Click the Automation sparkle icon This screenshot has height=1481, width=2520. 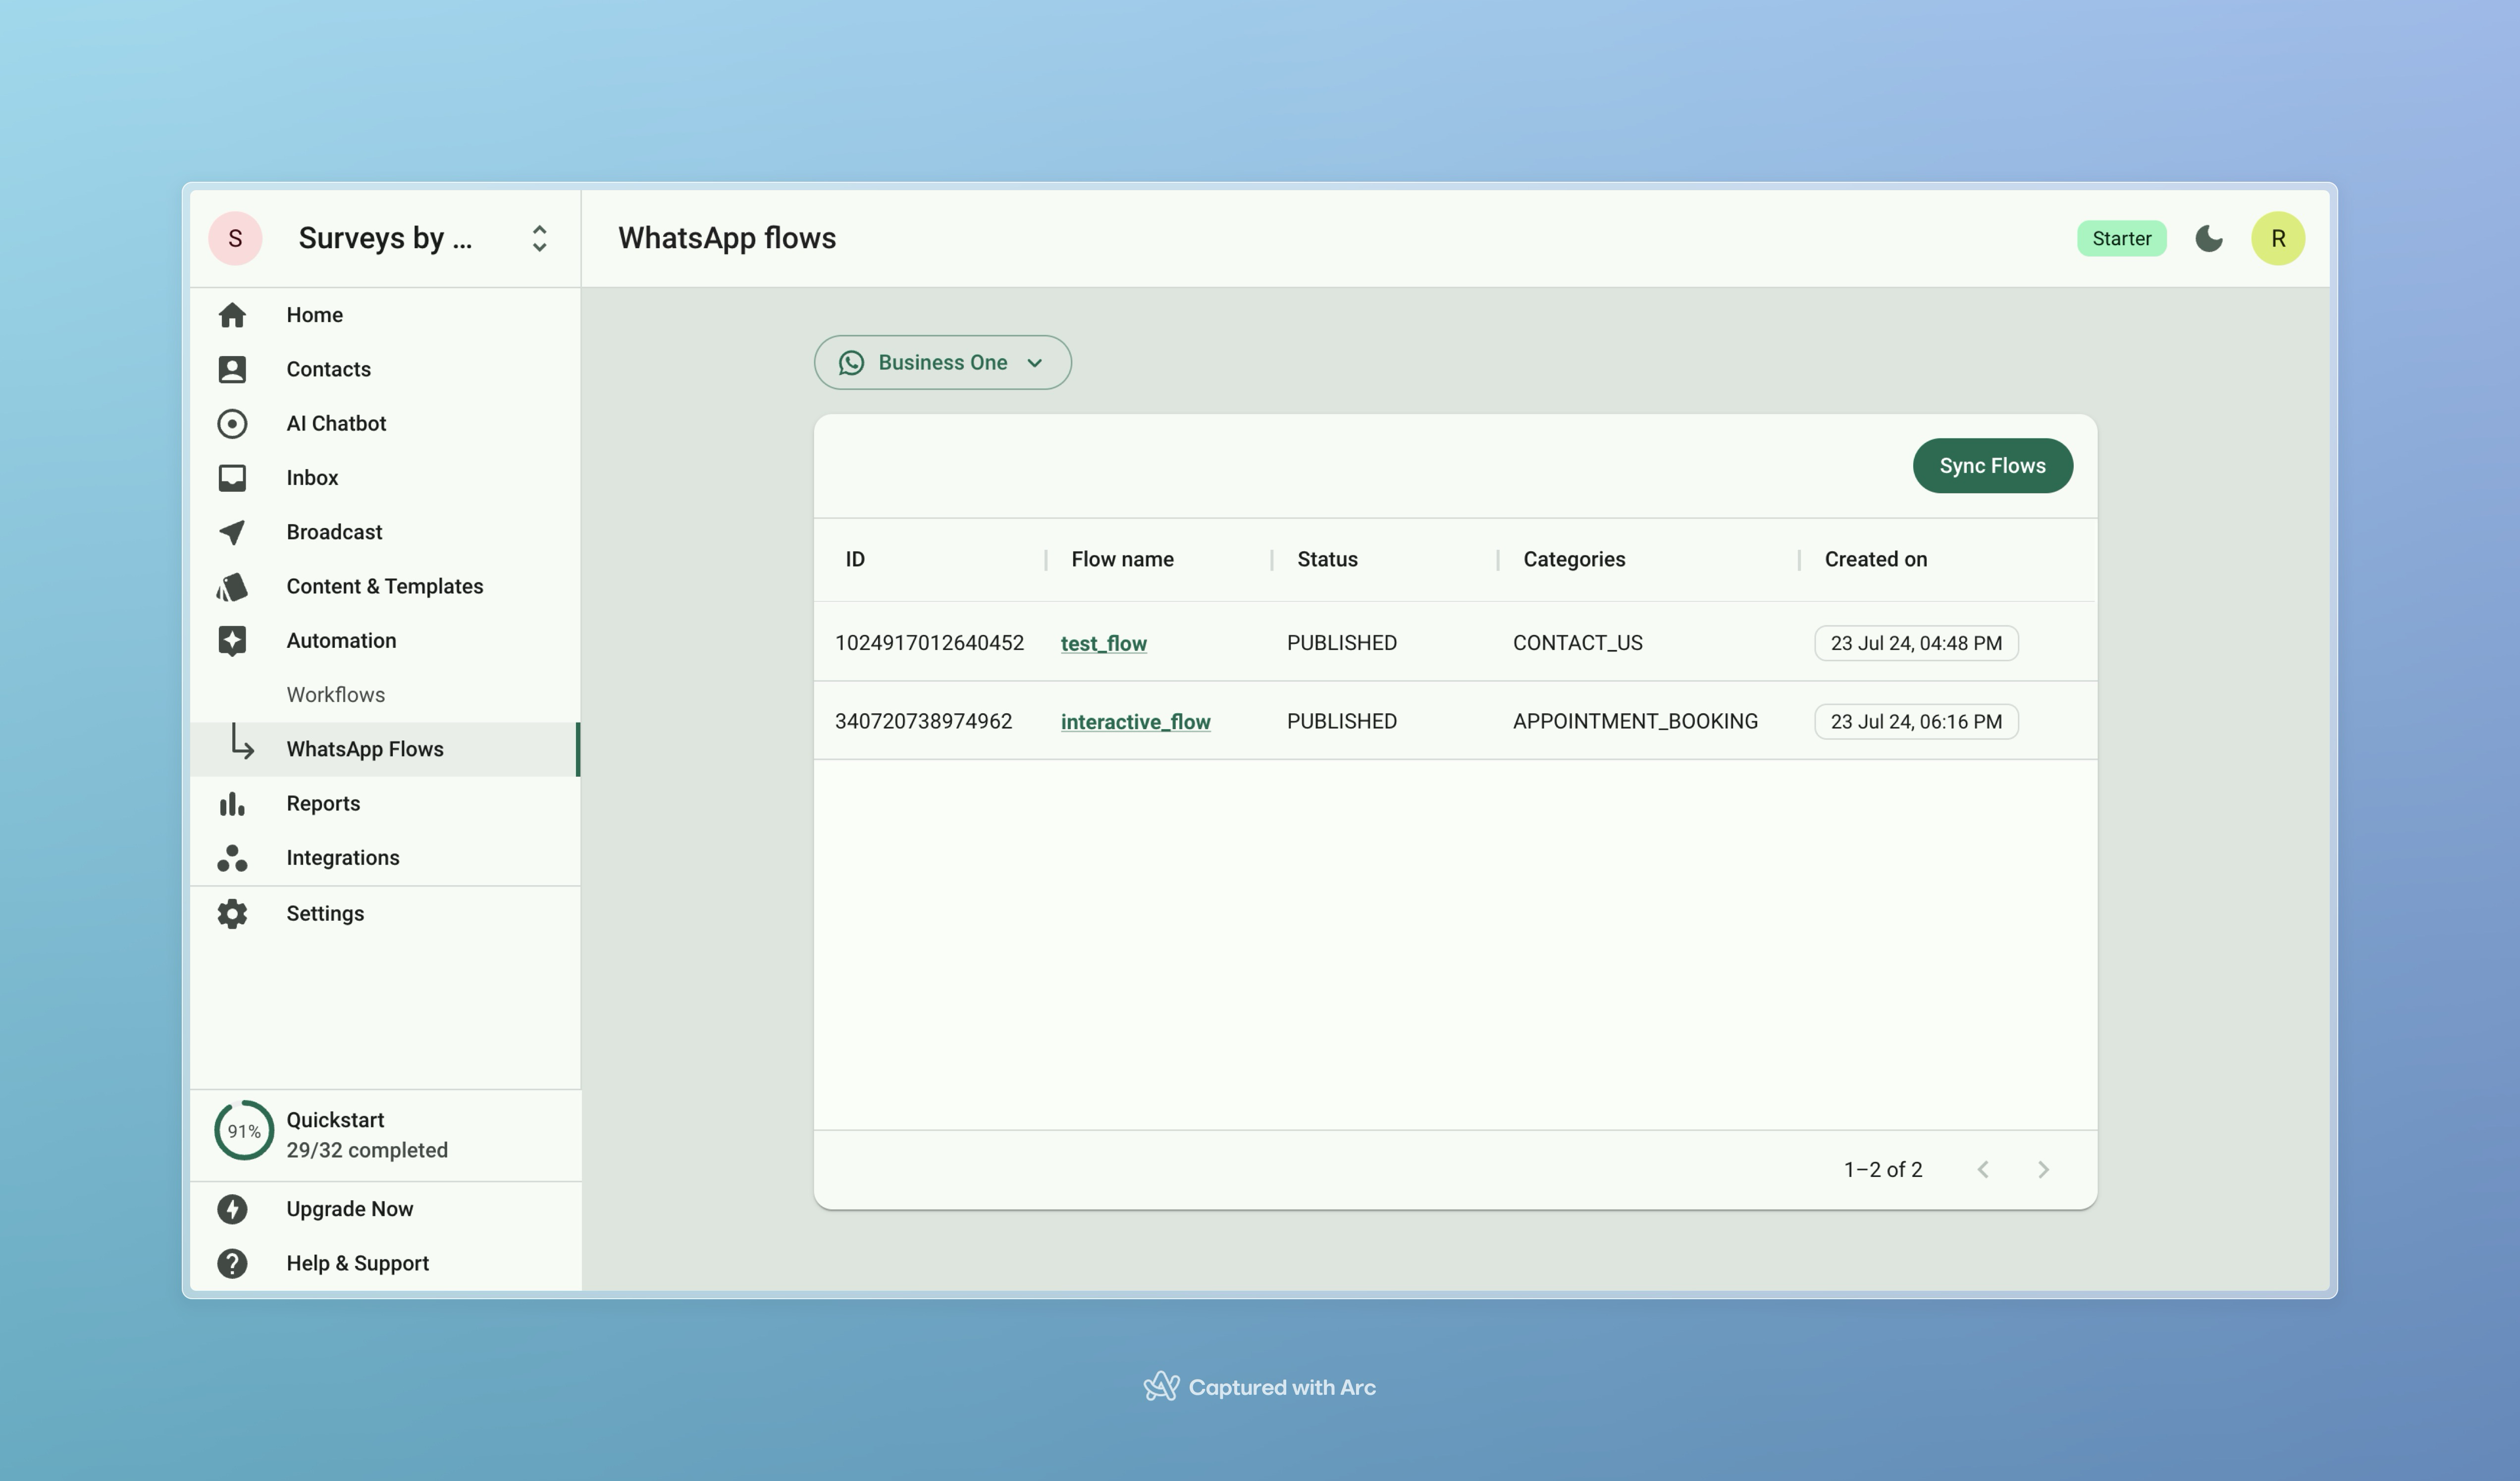pyautogui.click(x=232, y=641)
